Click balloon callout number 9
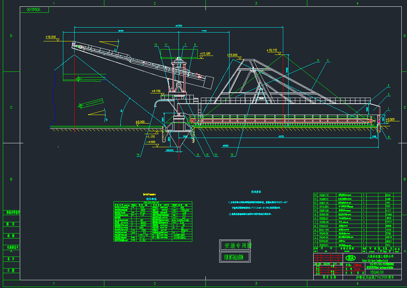This screenshot has width=407, height=288. [x=389, y=137]
